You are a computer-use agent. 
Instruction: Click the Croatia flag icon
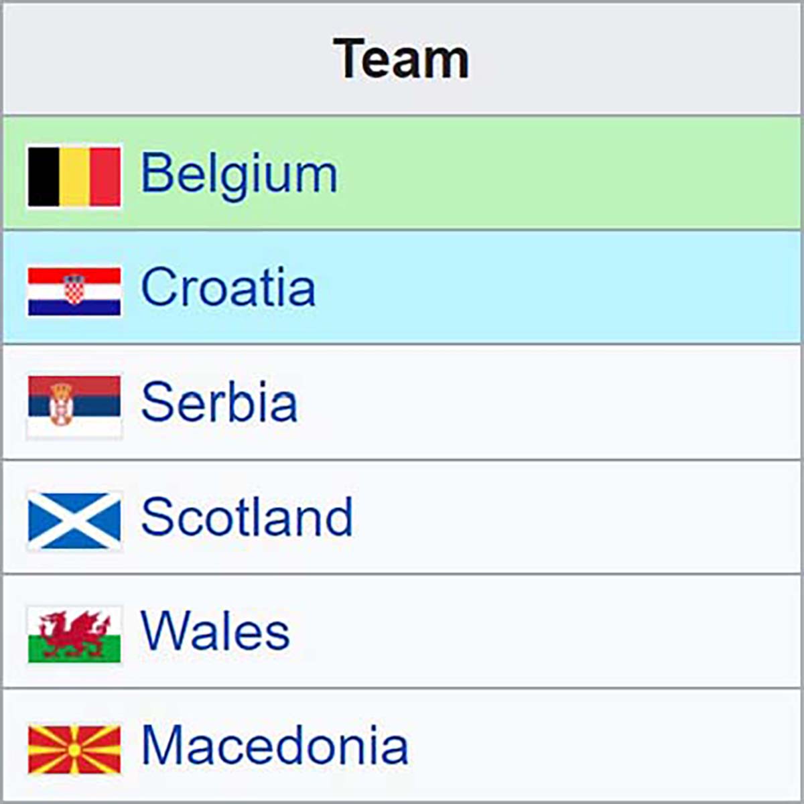[x=74, y=291]
